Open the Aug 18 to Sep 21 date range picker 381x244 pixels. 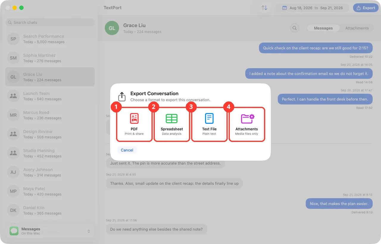point(313,8)
